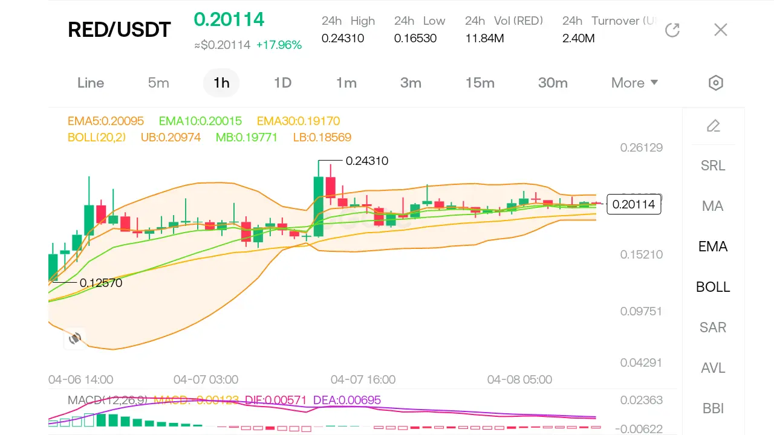Toggle the SRL indicator

click(x=713, y=166)
